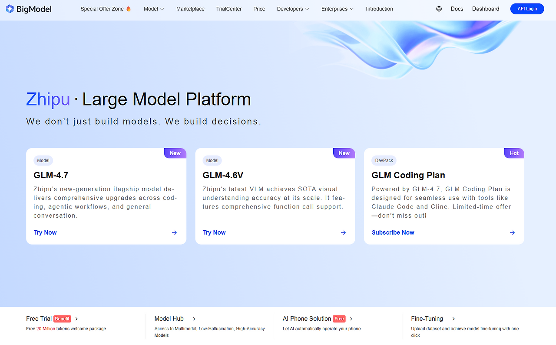
Task: Open the Introduction page
Action: tap(379, 9)
